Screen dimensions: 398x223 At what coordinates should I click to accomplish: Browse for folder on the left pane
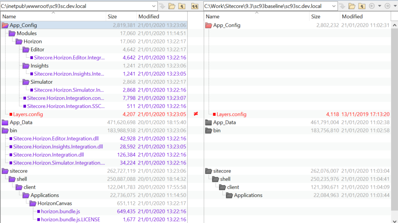point(172,6)
